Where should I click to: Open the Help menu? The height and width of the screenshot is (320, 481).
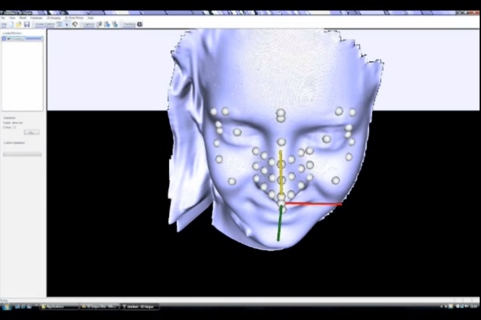(x=90, y=18)
